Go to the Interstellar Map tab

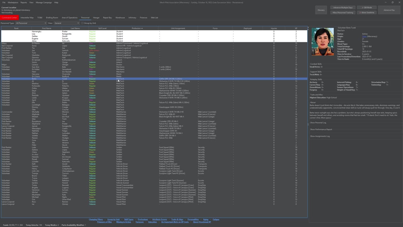pyautogui.click(x=27, y=18)
